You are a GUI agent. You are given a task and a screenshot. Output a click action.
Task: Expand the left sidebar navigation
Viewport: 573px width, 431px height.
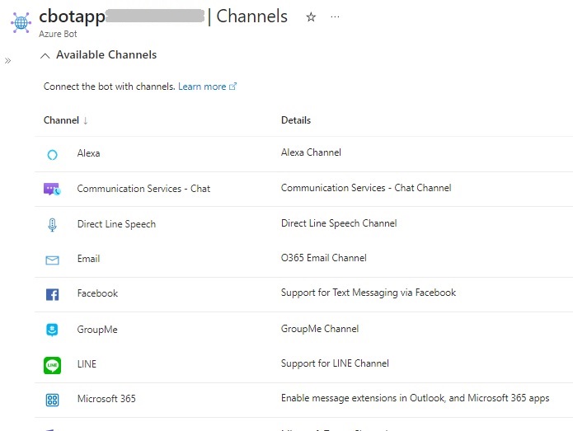8,61
